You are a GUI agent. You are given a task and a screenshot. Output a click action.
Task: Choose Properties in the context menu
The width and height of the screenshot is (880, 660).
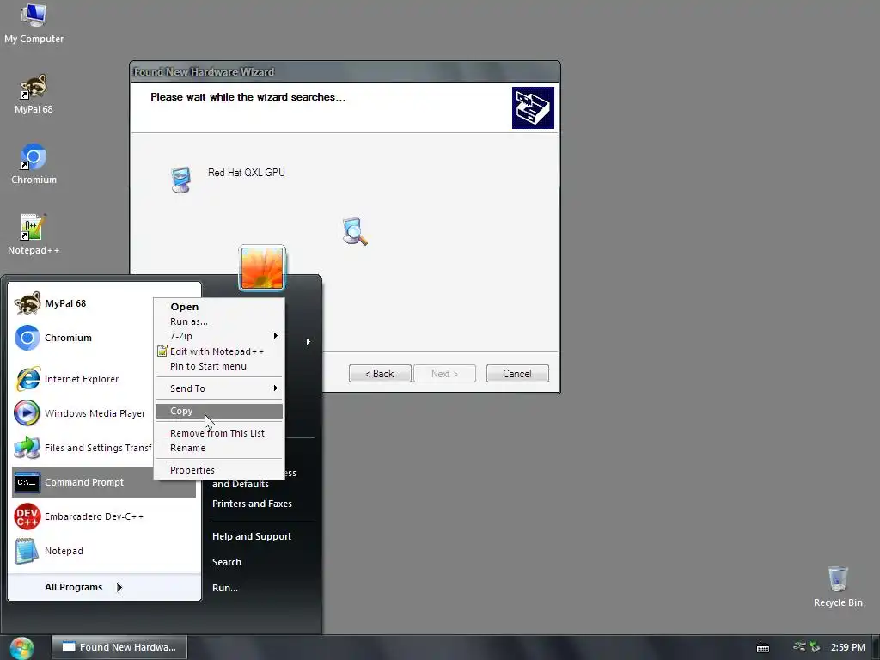coord(219,470)
